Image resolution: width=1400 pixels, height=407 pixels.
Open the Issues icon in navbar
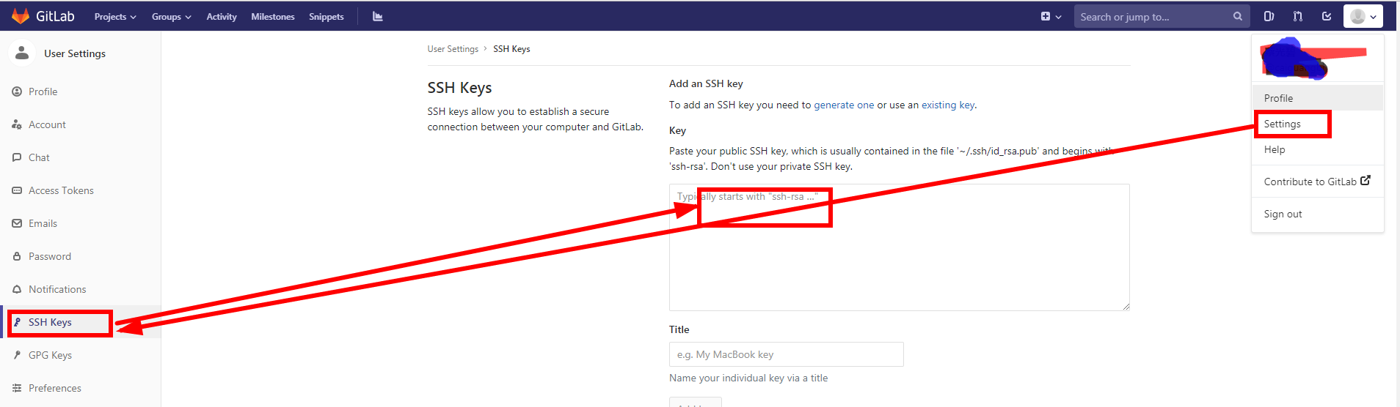tap(1269, 16)
